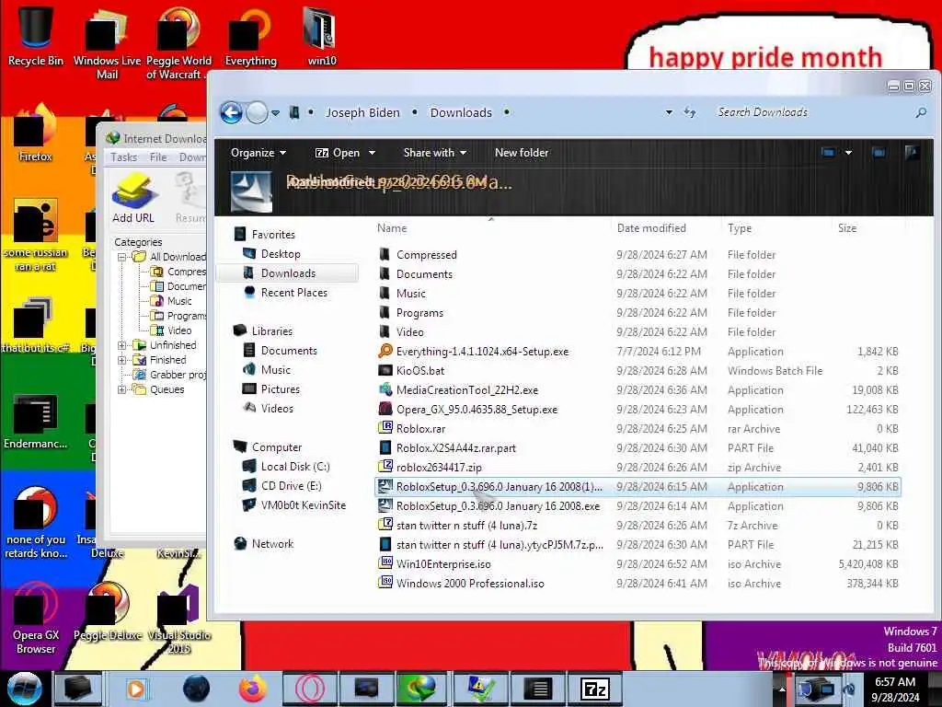The width and height of the screenshot is (942, 707).
Task: Click Joseph Biden in the address path
Action: point(362,112)
